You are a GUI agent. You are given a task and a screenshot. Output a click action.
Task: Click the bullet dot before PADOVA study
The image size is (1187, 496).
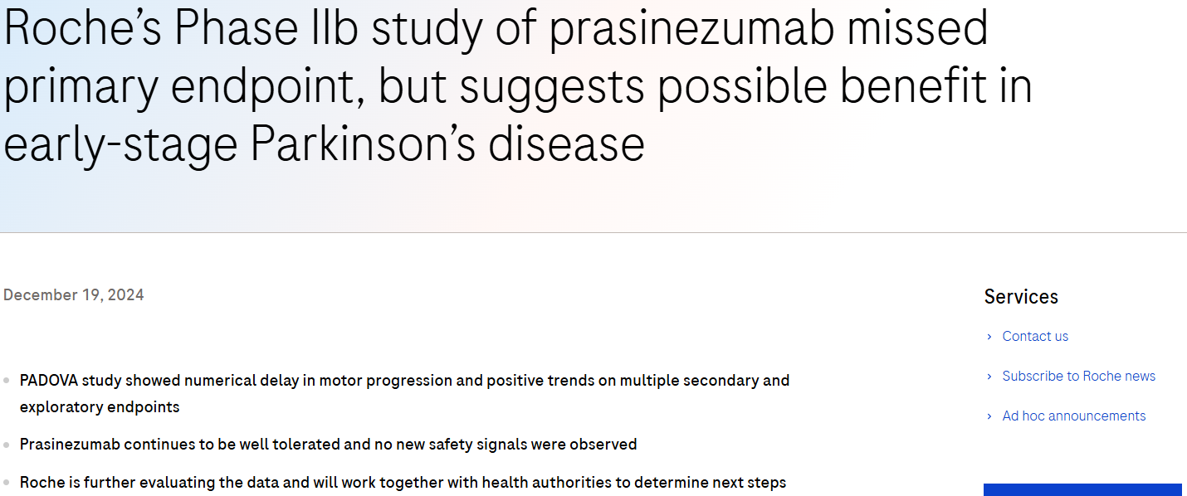pyautogui.click(x=7, y=381)
